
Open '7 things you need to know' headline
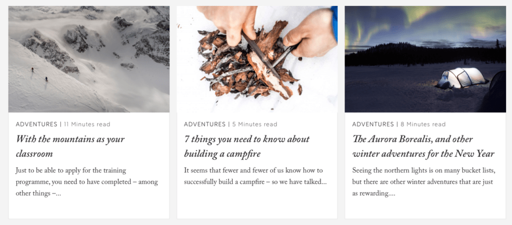click(247, 146)
